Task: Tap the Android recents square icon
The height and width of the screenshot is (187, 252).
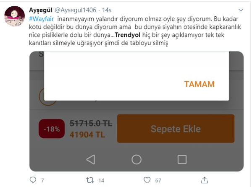Action: click(x=182, y=159)
